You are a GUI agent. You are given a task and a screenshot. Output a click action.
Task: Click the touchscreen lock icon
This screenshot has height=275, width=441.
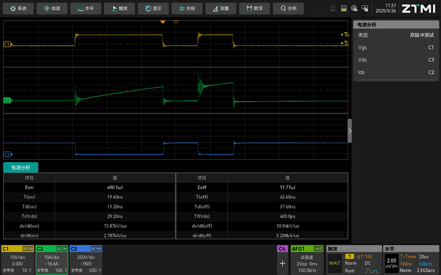click(x=365, y=8)
